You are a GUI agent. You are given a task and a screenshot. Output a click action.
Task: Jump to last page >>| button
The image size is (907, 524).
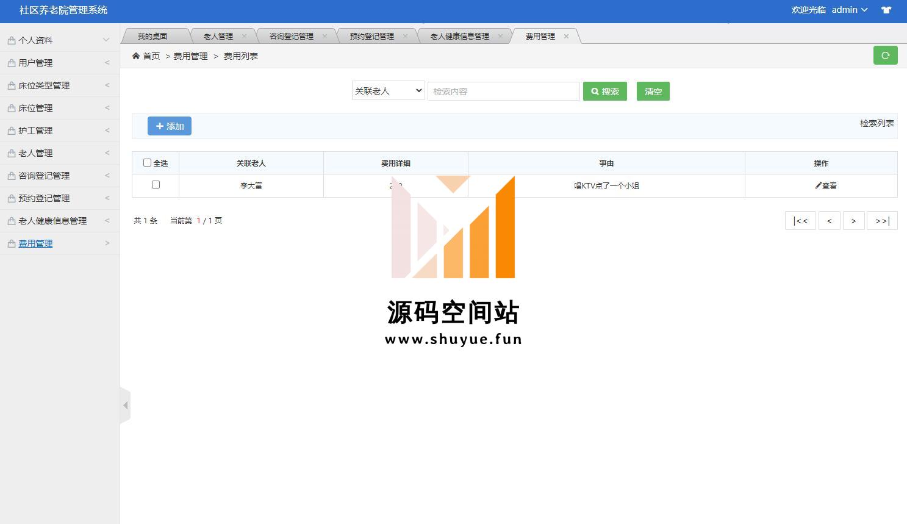(x=883, y=220)
